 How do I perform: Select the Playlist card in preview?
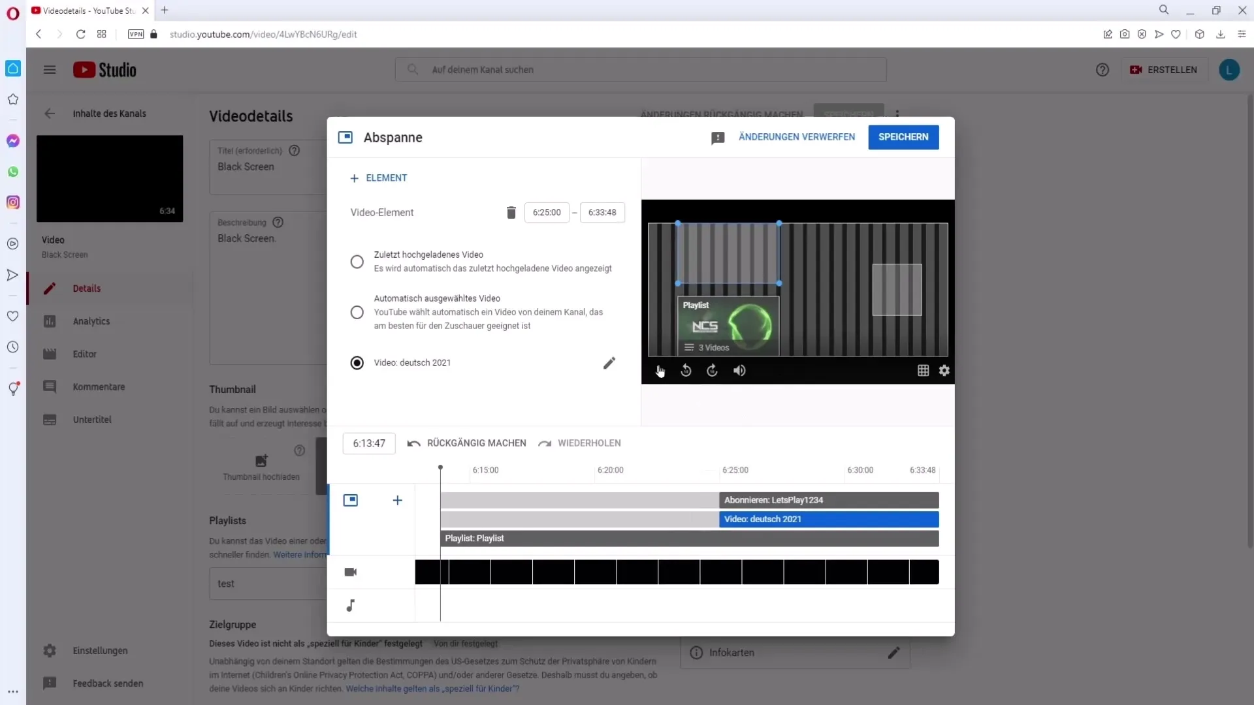click(728, 326)
